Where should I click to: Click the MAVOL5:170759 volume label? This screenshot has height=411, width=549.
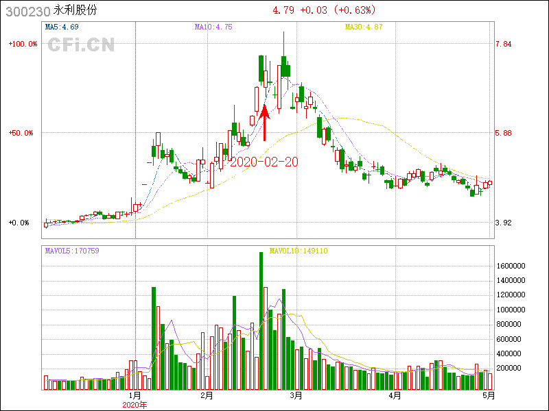click(72, 251)
